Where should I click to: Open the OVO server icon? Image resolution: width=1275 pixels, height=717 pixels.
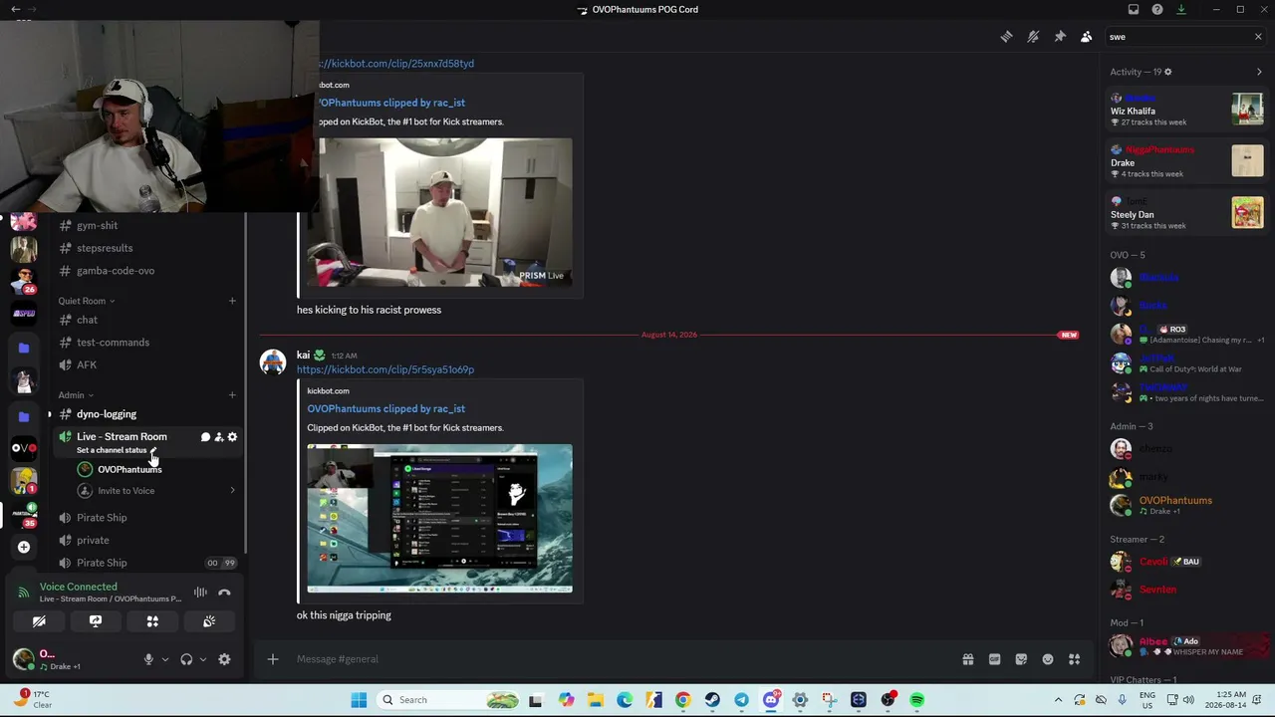pyautogui.click(x=24, y=448)
